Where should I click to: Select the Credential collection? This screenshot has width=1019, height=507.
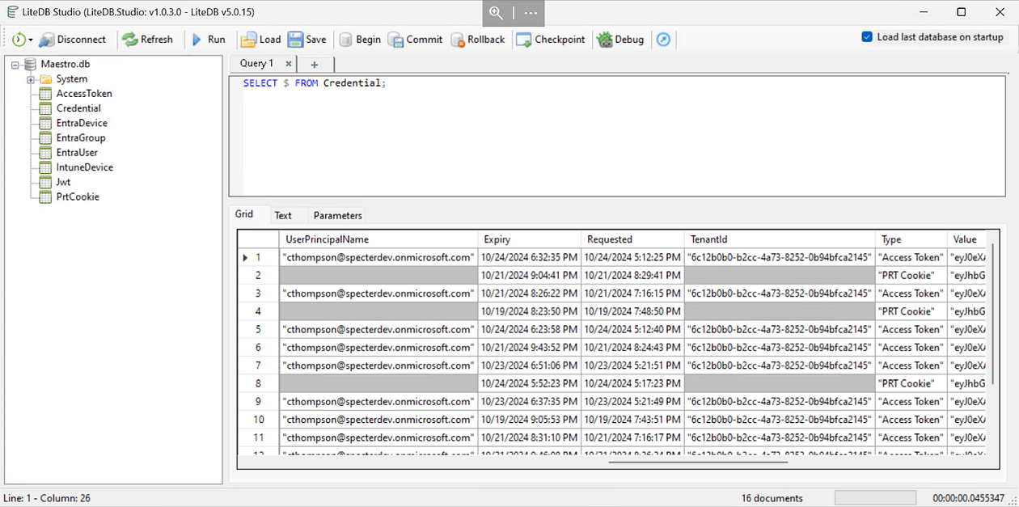click(78, 108)
